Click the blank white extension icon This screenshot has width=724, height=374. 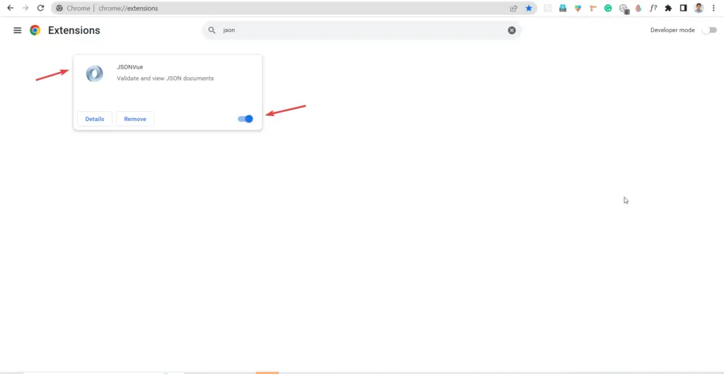pos(548,8)
